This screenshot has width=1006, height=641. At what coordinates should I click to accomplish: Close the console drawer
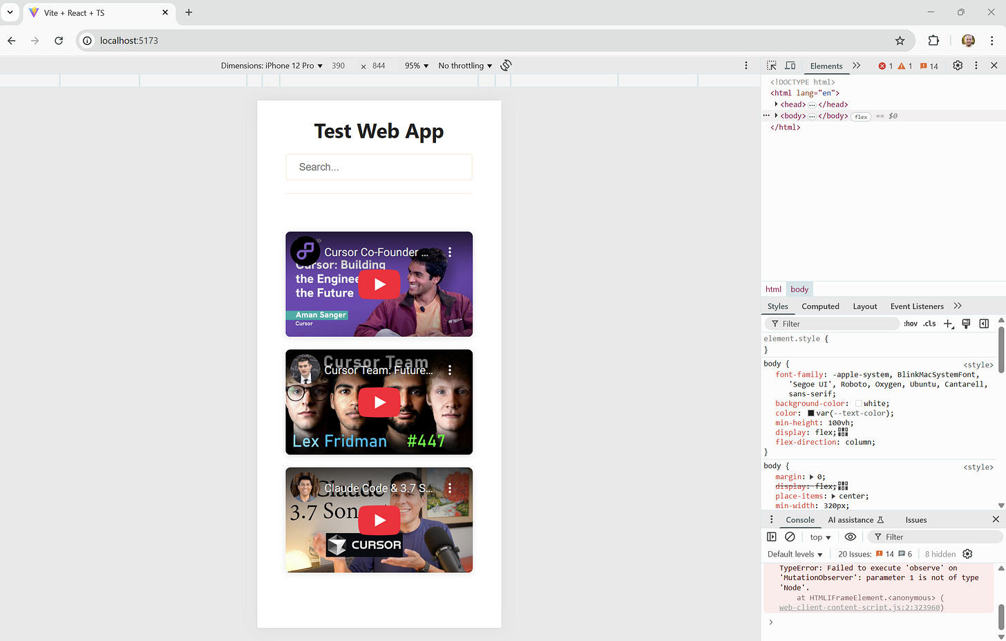(996, 519)
